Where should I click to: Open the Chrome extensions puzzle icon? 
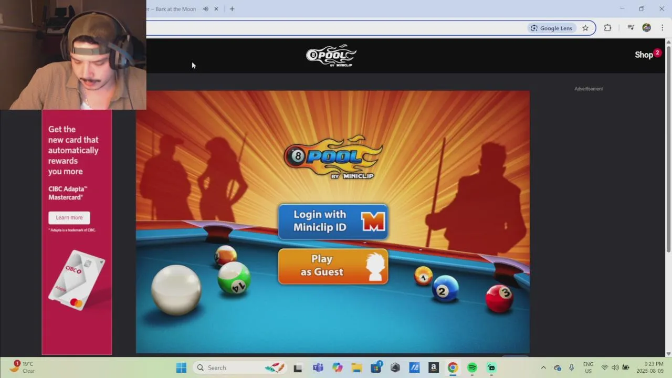pyautogui.click(x=607, y=28)
